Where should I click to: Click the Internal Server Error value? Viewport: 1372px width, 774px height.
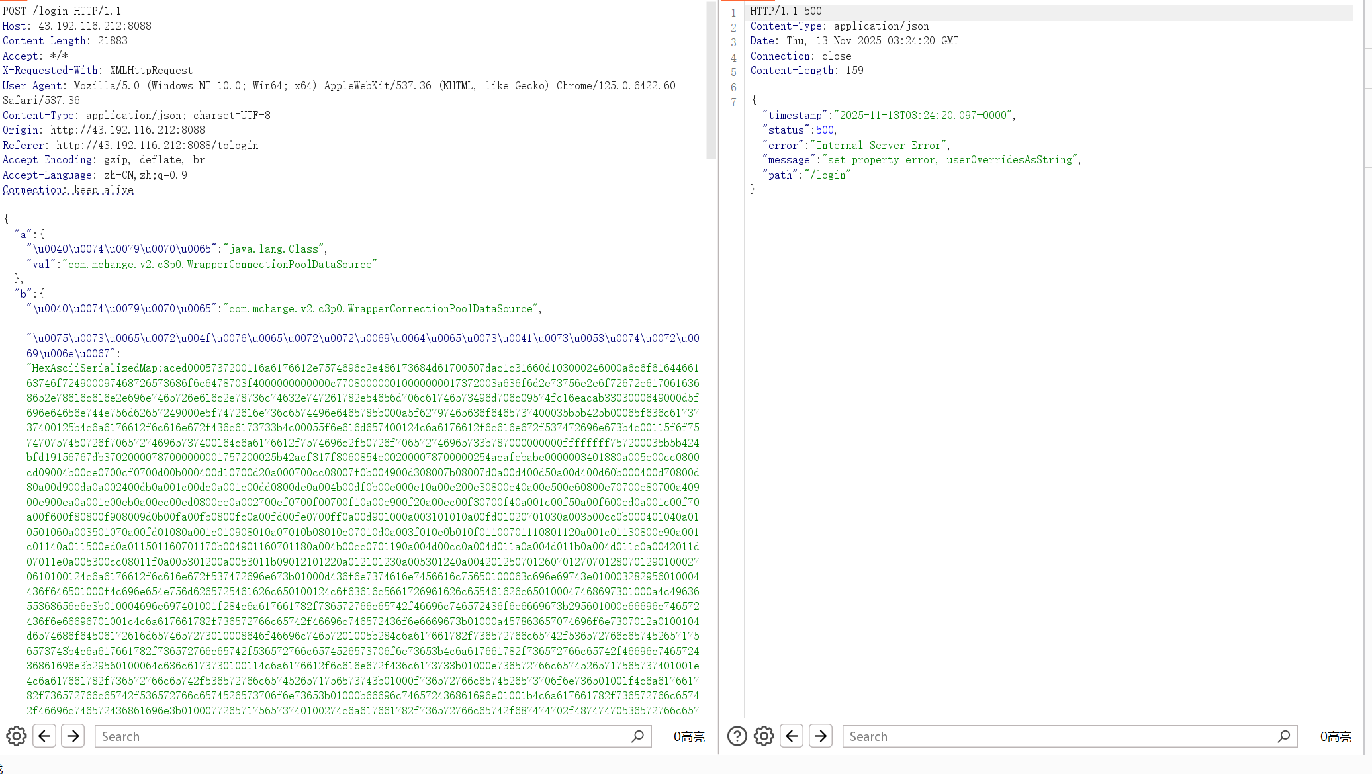(879, 145)
